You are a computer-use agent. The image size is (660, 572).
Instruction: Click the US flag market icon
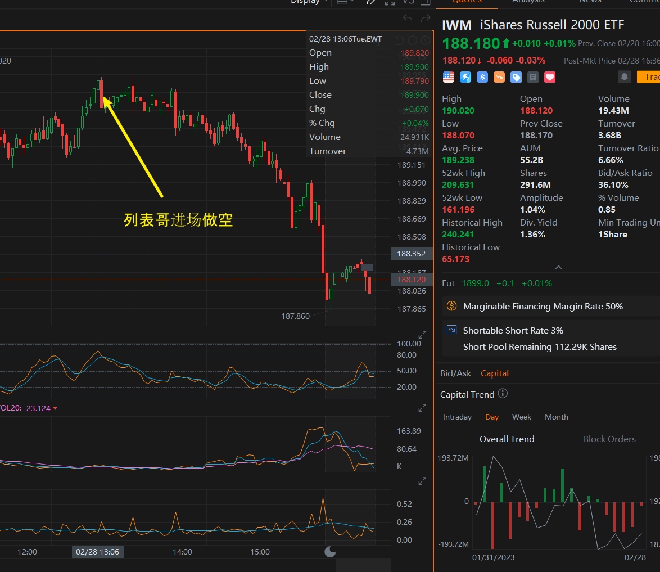(x=449, y=77)
